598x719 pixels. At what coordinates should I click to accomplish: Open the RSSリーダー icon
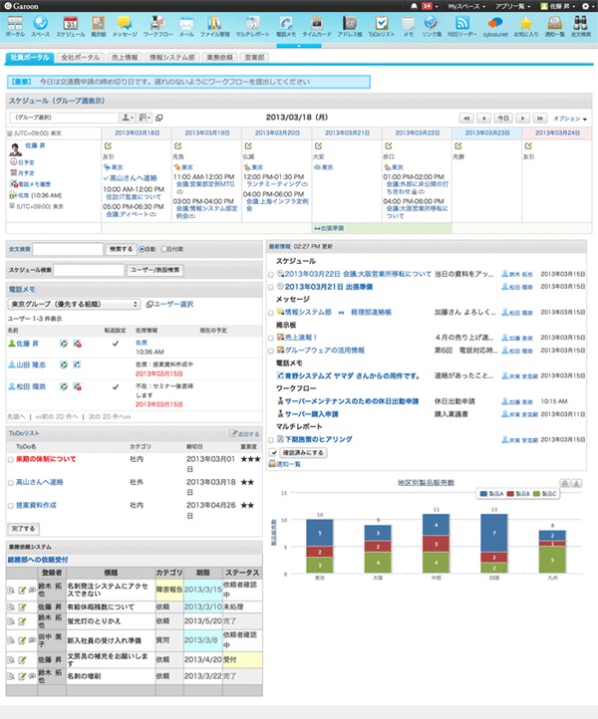(461, 24)
